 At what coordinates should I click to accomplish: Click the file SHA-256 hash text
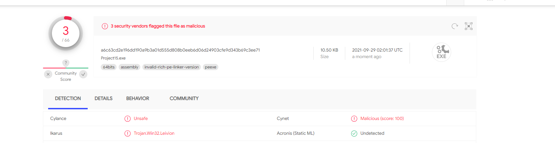pyautogui.click(x=180, y=50)
